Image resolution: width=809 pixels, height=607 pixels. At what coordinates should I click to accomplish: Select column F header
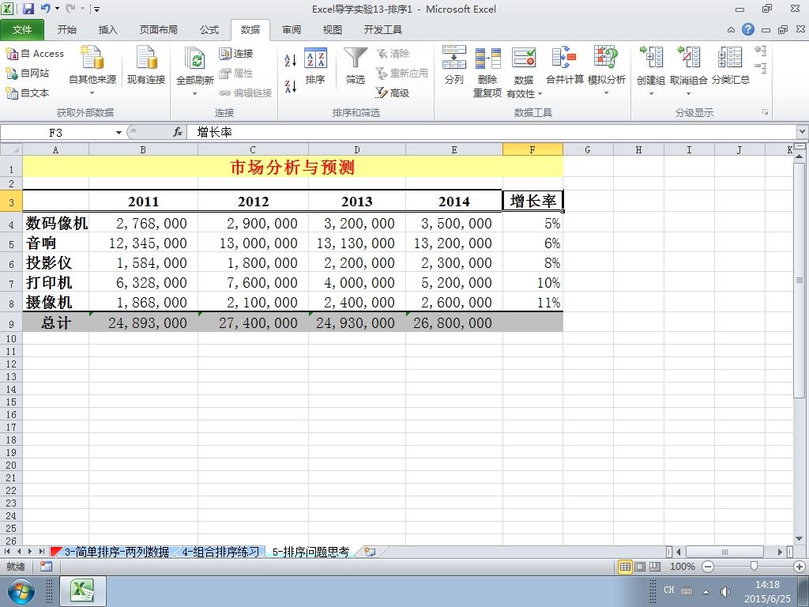click(x=532, y=149)
